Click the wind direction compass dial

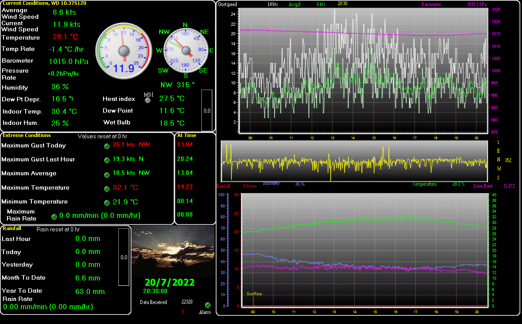(185, 50)
